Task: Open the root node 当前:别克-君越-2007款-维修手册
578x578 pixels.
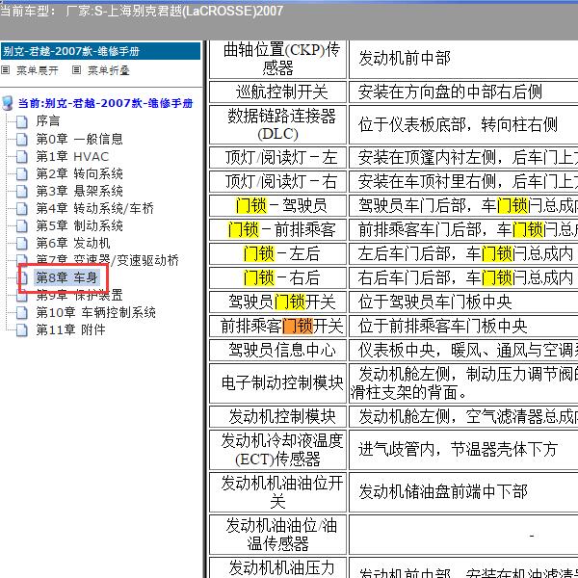Action: [105, 103]
